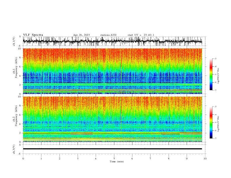
Task: Click time-axis tick label "5"
Action: pyautogui.click(x=114, y=159)
